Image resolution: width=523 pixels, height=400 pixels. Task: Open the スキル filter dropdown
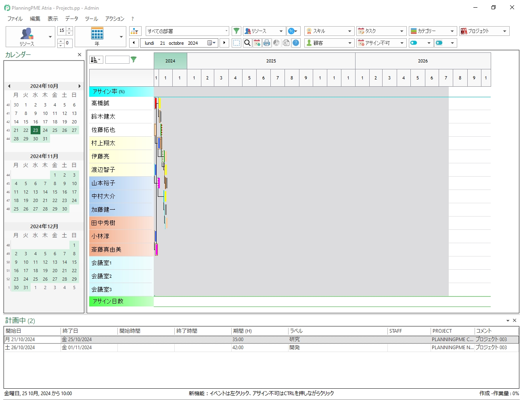click(x=329, y=31)
